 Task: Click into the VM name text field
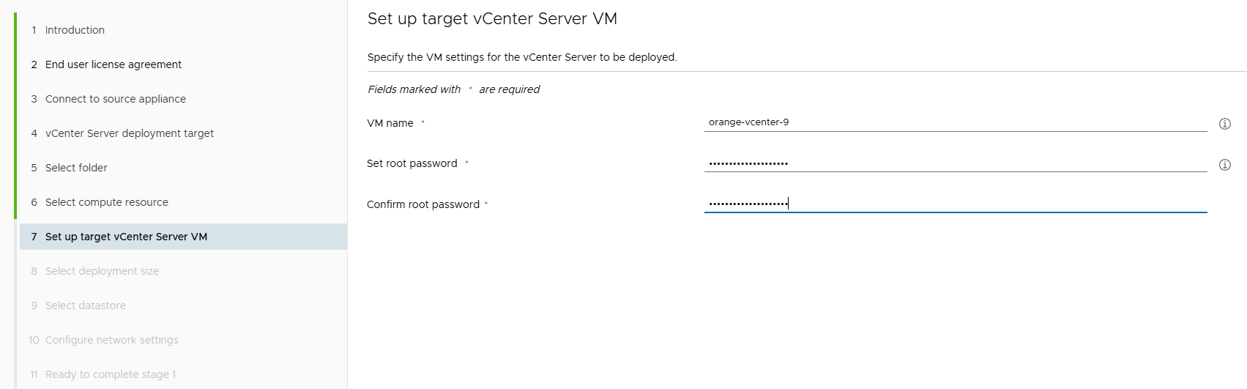(x=955, y=122)
